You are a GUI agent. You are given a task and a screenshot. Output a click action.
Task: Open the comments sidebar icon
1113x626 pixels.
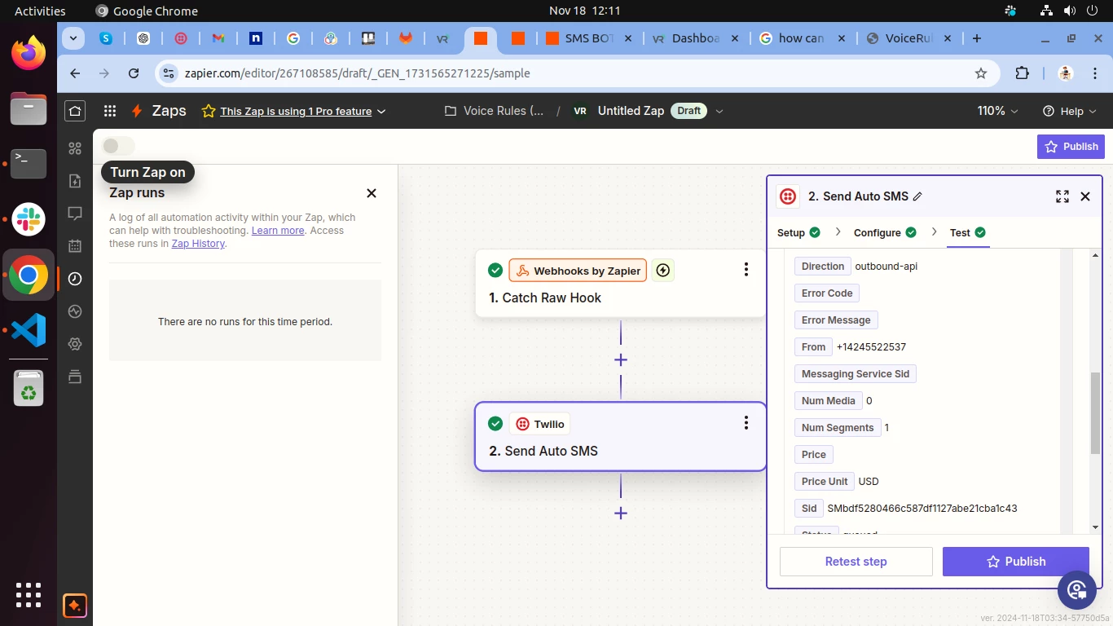[x=75, y=214]
